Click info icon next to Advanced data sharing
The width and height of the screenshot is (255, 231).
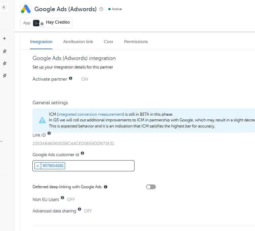(x=80, y=209)
